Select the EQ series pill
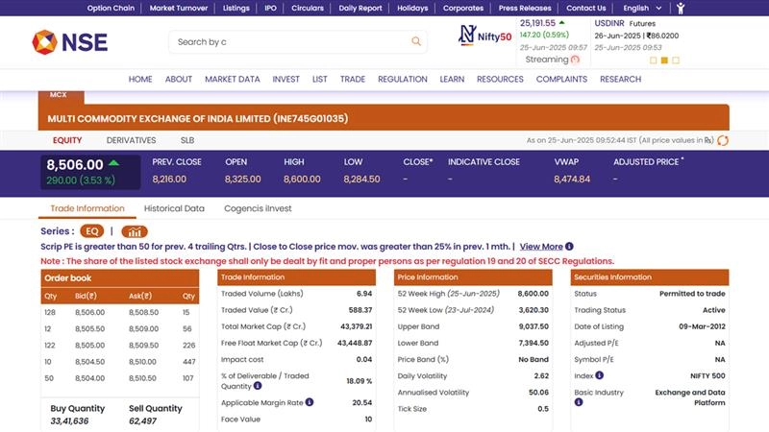The width and height of the screenshot is (769, 432). (92, 231)
